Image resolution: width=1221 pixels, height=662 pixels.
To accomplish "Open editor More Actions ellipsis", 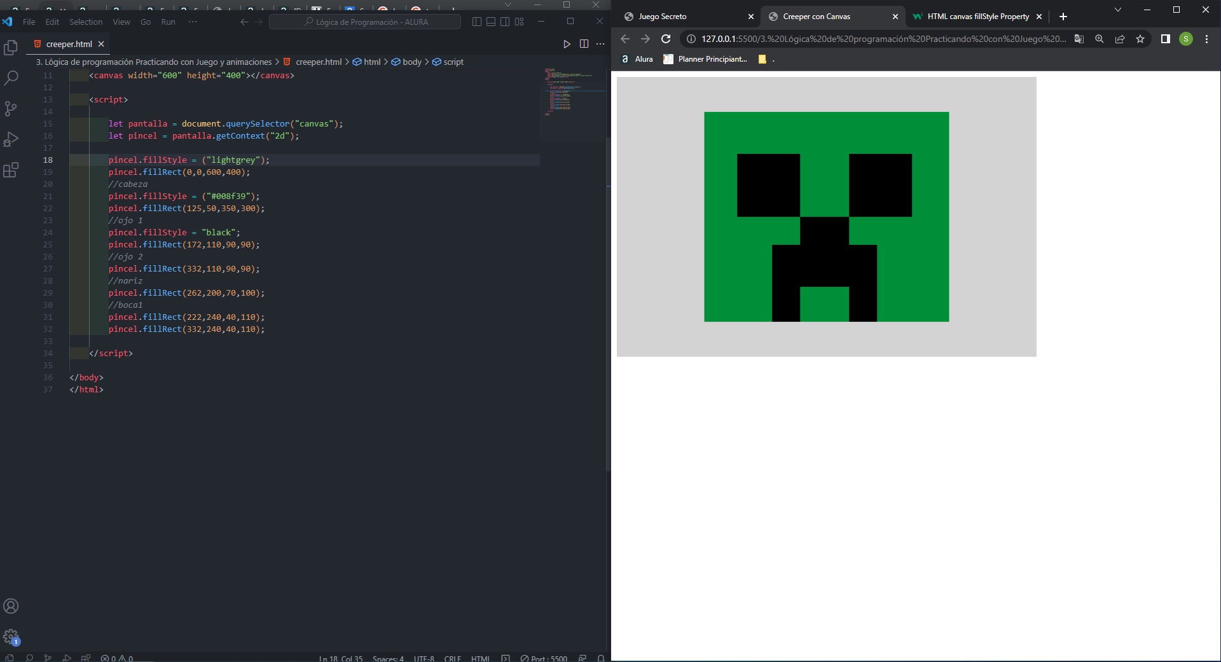I will [600, 44].
